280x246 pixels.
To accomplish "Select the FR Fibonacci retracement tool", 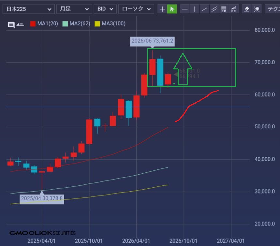I will pos(224,9).
